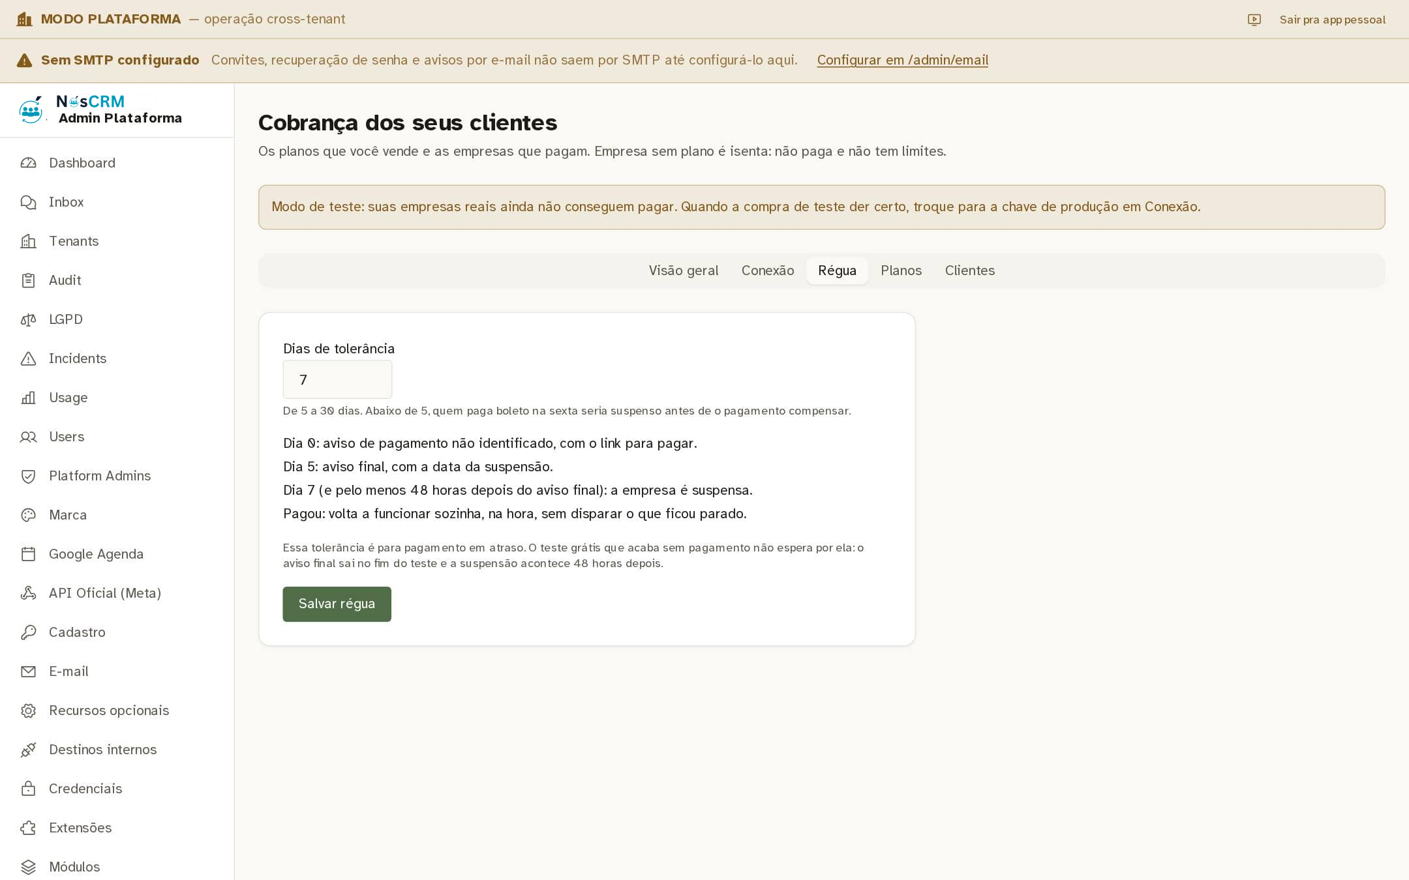Click the E-mail envelope icon
1409x880 pixels.
pyautogui.click(x=28, y=671)
